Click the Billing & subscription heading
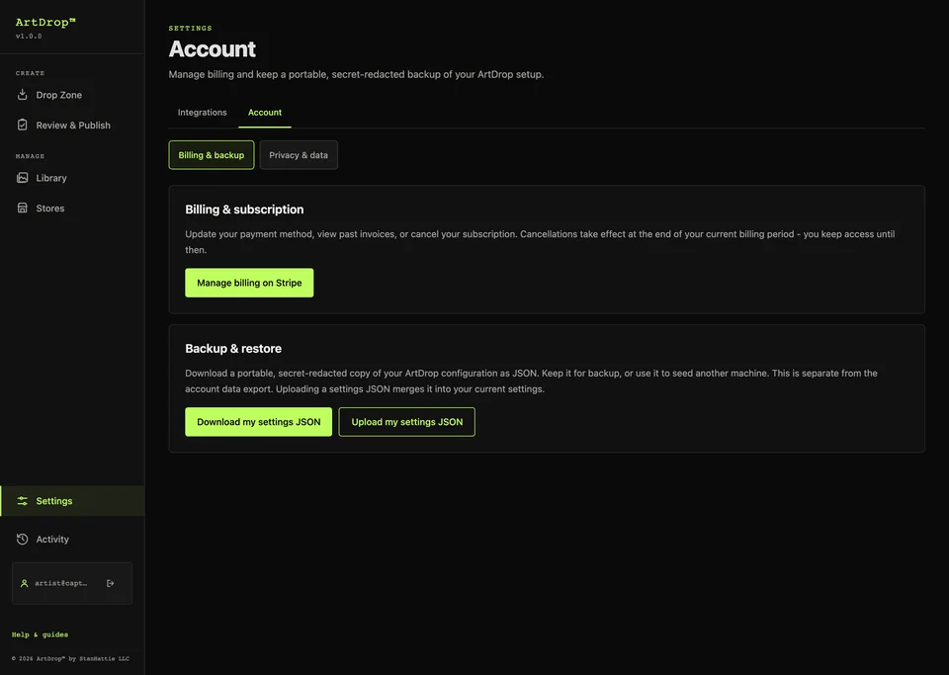Viewport: 949px width, 675px height. 244,210
